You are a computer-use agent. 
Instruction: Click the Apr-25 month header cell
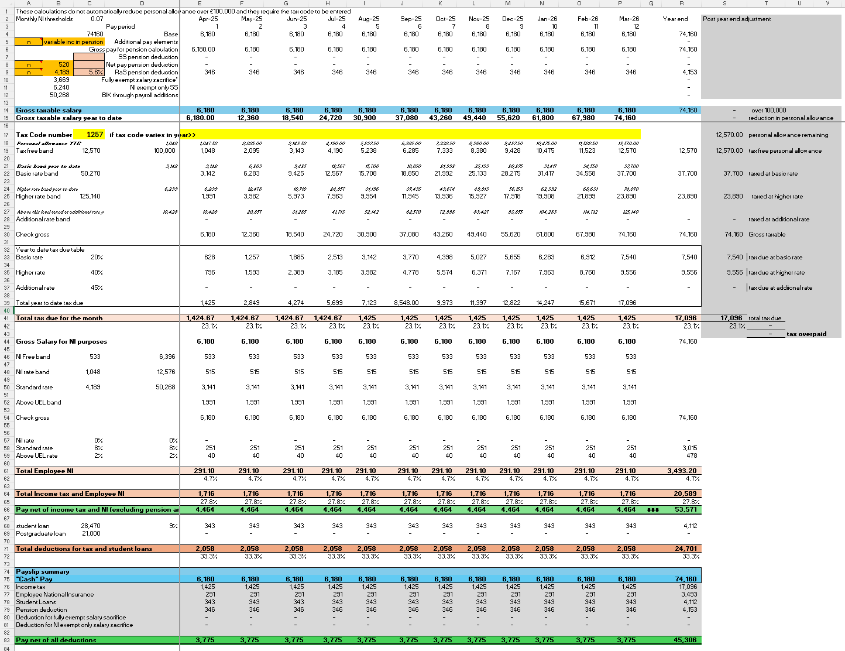[x=208, y=19]
